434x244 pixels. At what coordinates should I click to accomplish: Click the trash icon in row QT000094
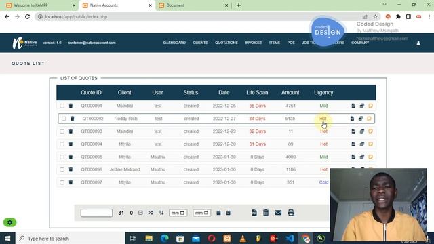click(71, 144)
